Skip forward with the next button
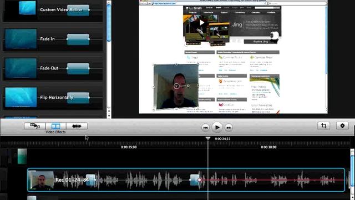Viewport: 355px width, 200px height. click(229, 128)
